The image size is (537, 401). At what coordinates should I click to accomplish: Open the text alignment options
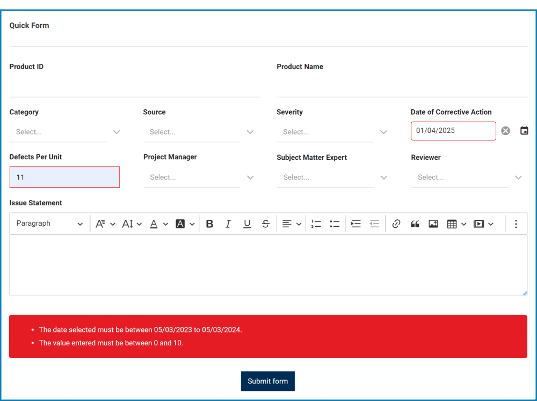pyautogui.click(x=291, y=224)
